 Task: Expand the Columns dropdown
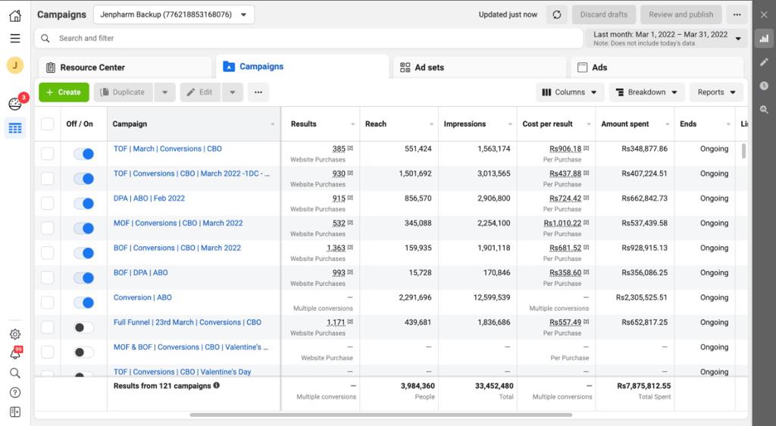pos(569,92)
